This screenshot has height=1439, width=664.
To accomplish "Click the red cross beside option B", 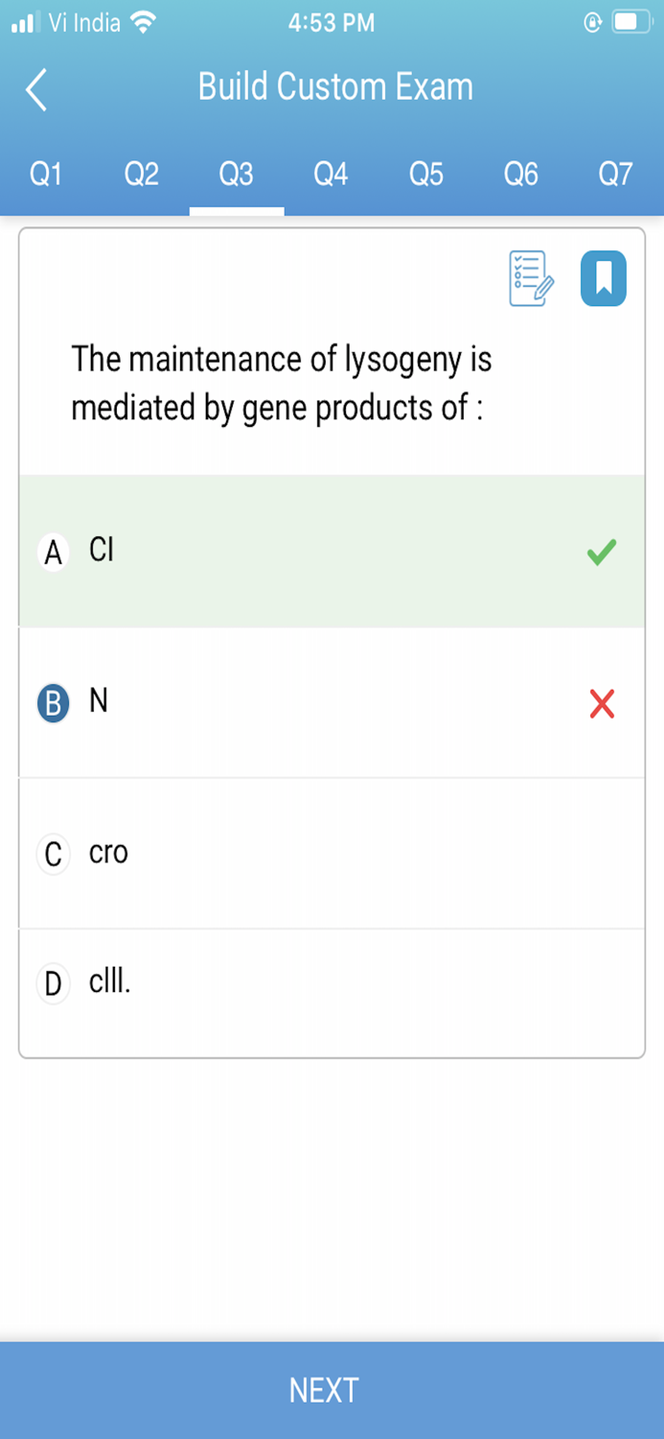I will click(x=600, y=703).
